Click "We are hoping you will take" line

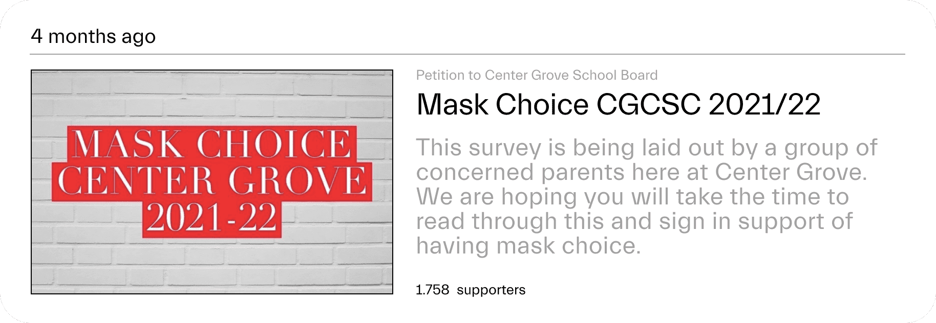pyautogui.click(x=632, y=197)
